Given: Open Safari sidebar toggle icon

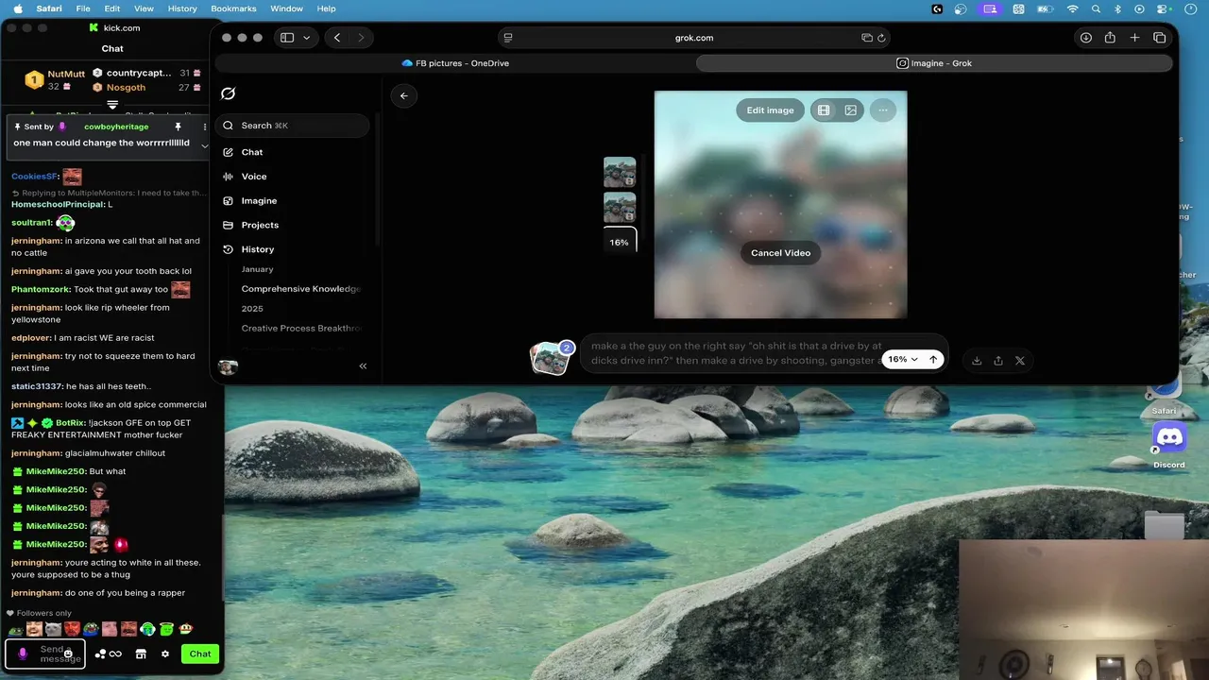Looking at the screenshot, I should (287, 38).
